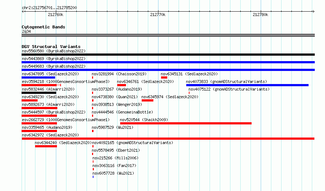Select nsv6345974 (Sedlazeck2020) label
The height and width of the screenshot is (191, 325).
pos(170,97)
